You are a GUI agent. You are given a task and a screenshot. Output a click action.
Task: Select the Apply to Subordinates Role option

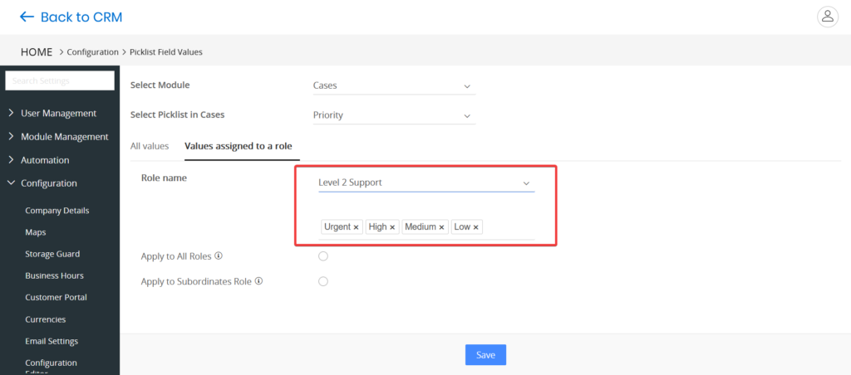tap(323, 281)
